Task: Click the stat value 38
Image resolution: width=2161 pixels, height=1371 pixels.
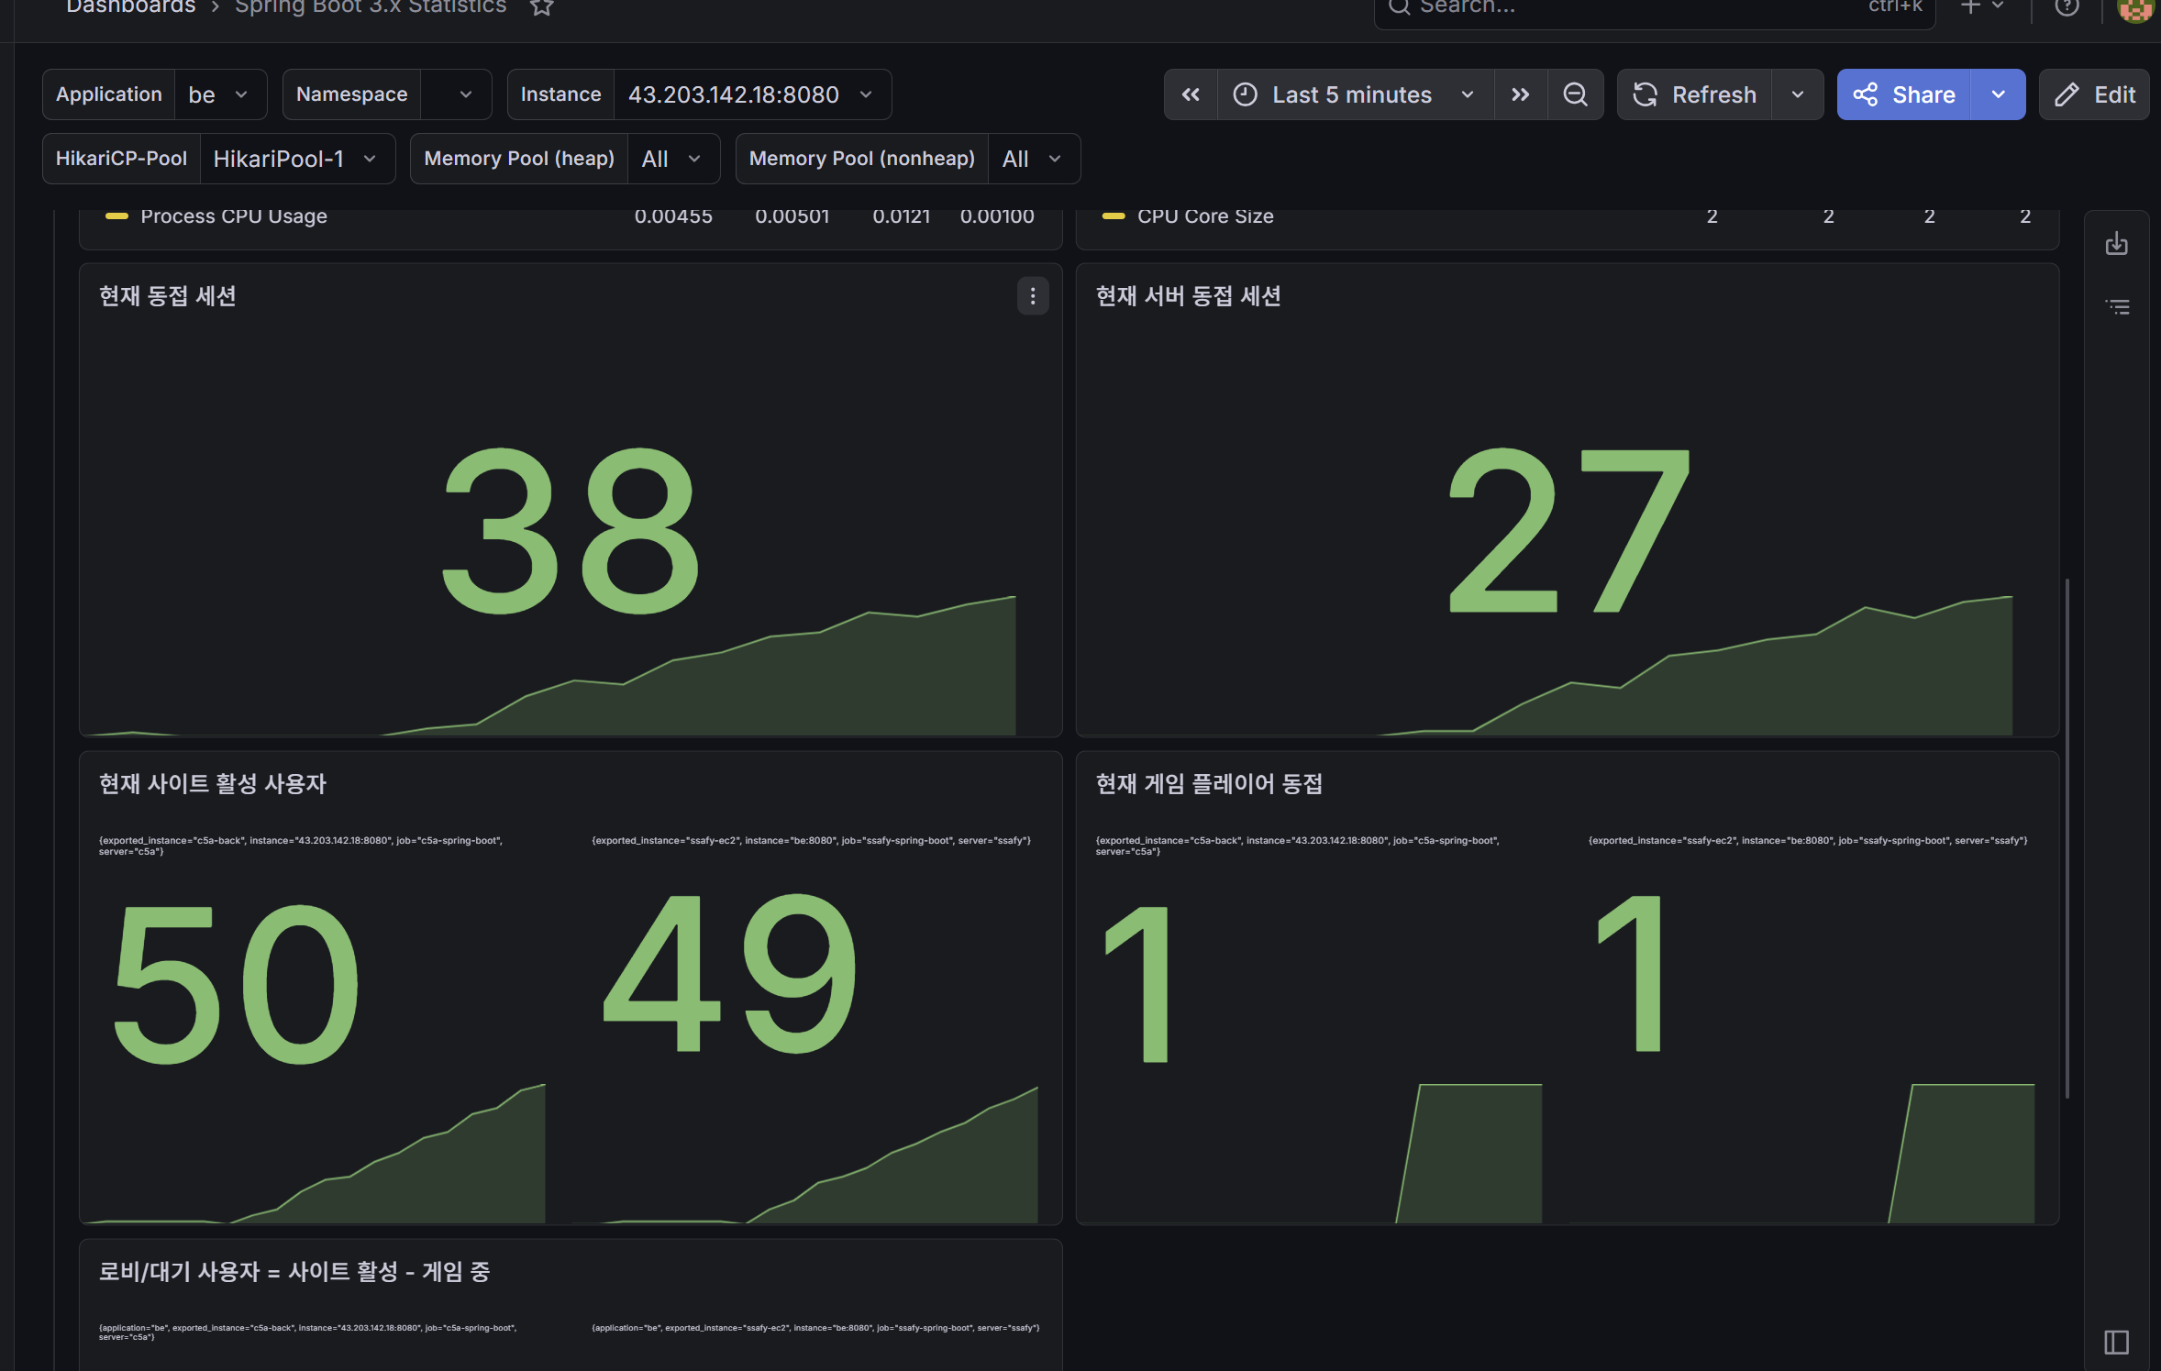Action: click(571, 531)
